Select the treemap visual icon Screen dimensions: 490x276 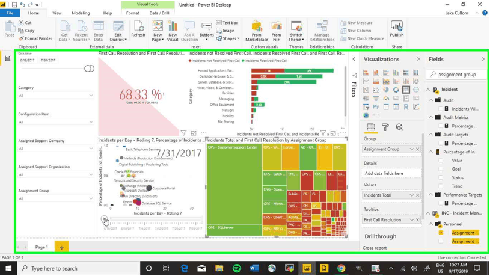pos(406,90)
